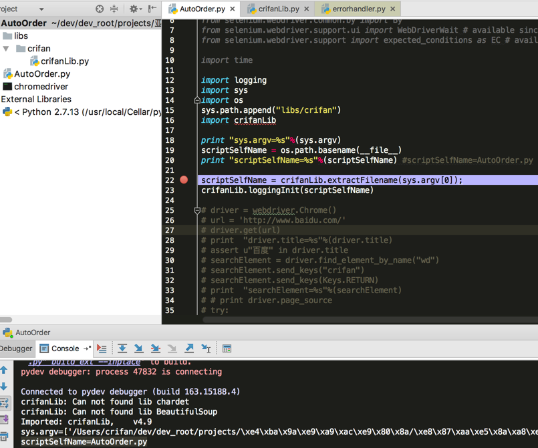Screen dimensions: 538x448
Task: Click Show Execution Point icon
Action: click(102, 349)
